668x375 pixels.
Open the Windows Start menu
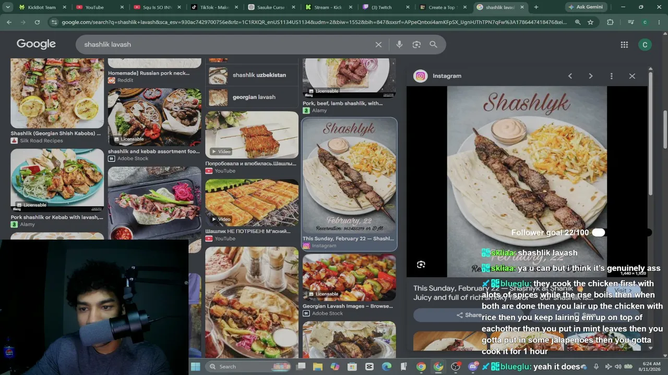pyautogui.click(x=195, y=367)
